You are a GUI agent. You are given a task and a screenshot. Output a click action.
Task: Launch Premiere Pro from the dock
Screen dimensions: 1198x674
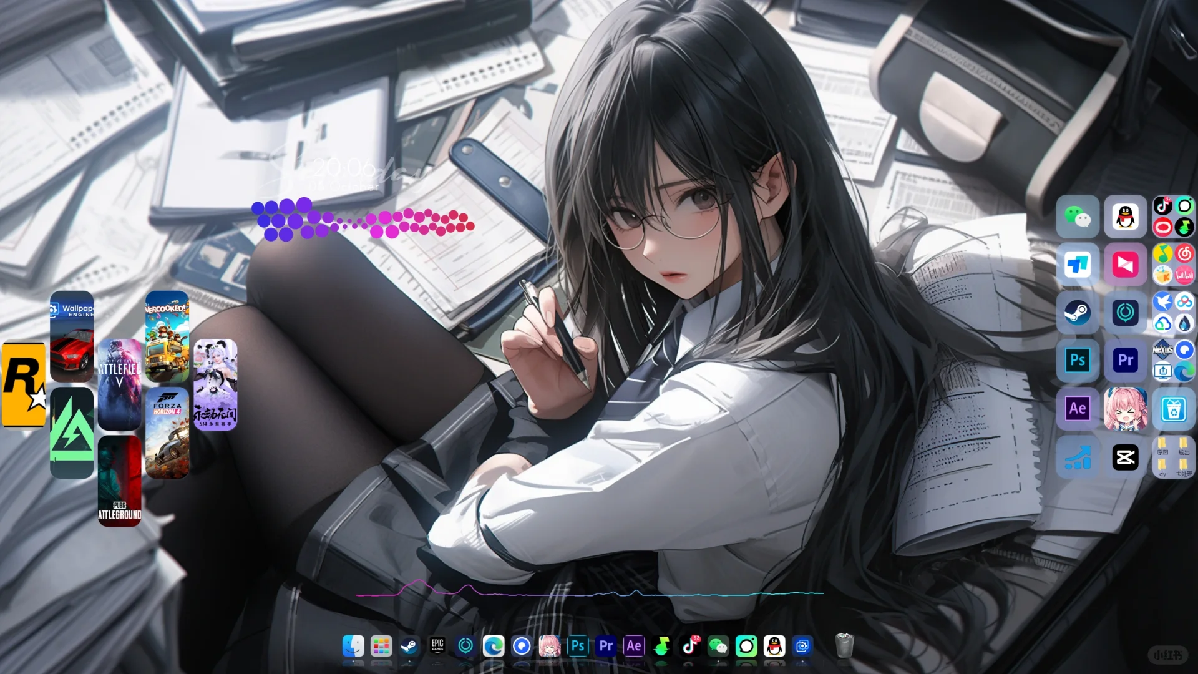coord(606,646)
